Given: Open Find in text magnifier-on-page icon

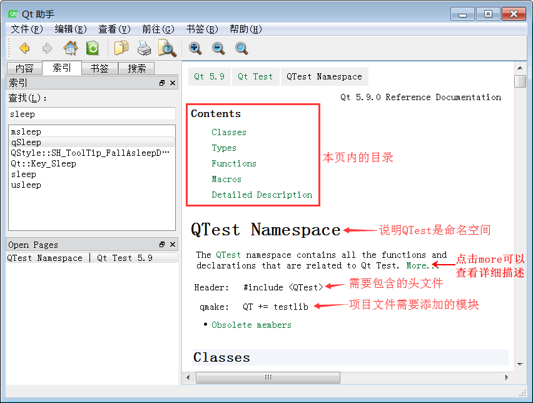Looking at the screenshot, I should pyautogui.click(x=167, y=48).
